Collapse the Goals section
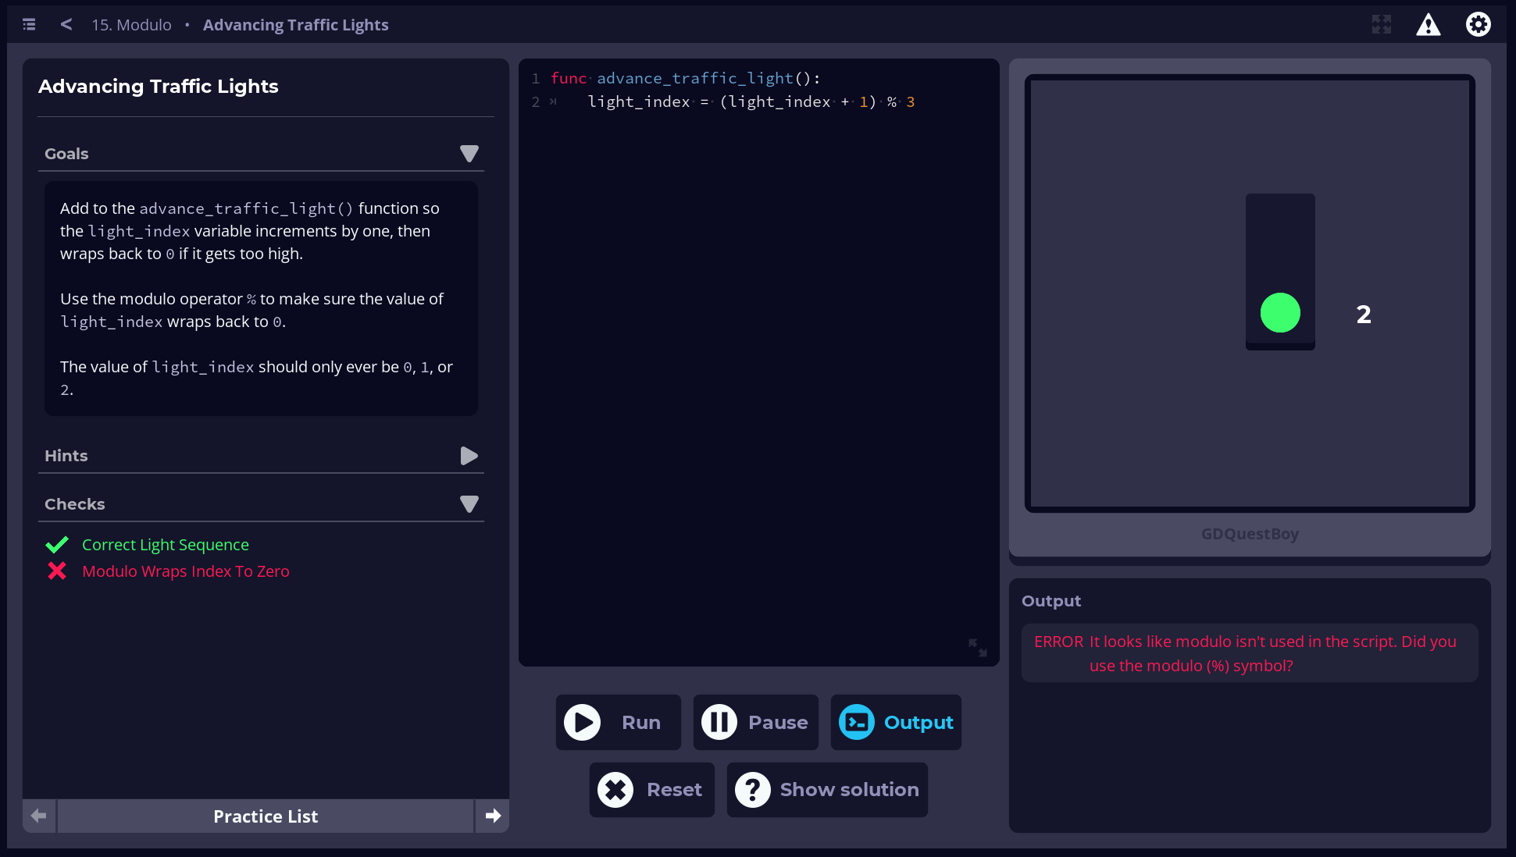Viewport: 1516px width, 857px height. tap(469, 154)
